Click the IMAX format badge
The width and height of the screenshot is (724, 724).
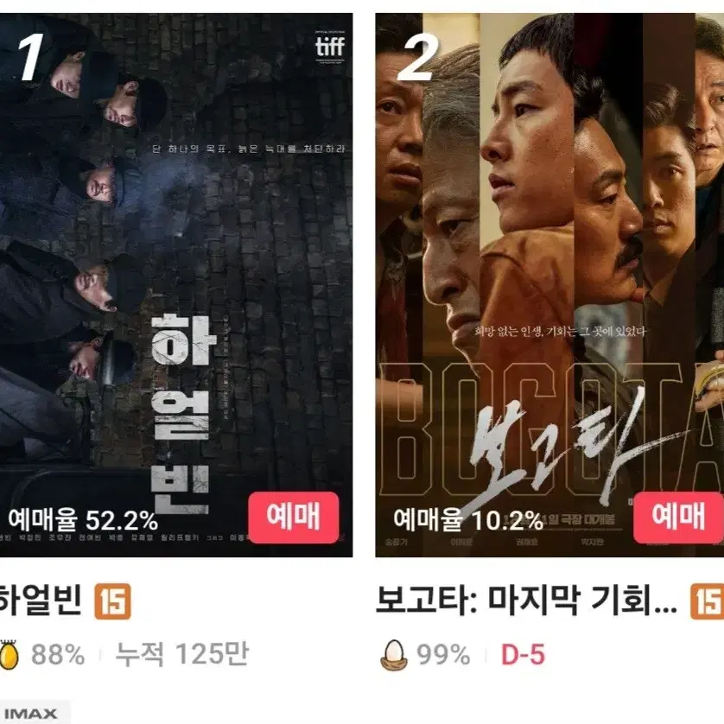[31, 714]
